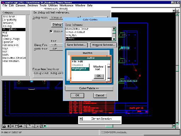The width and height of the screenshot is (181, 136).
Task: Click the Color Schemes list scroll-down arrow
Action: (114, 39)
